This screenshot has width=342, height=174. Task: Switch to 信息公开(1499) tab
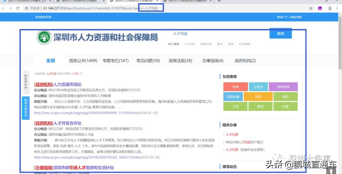(83, 61)
